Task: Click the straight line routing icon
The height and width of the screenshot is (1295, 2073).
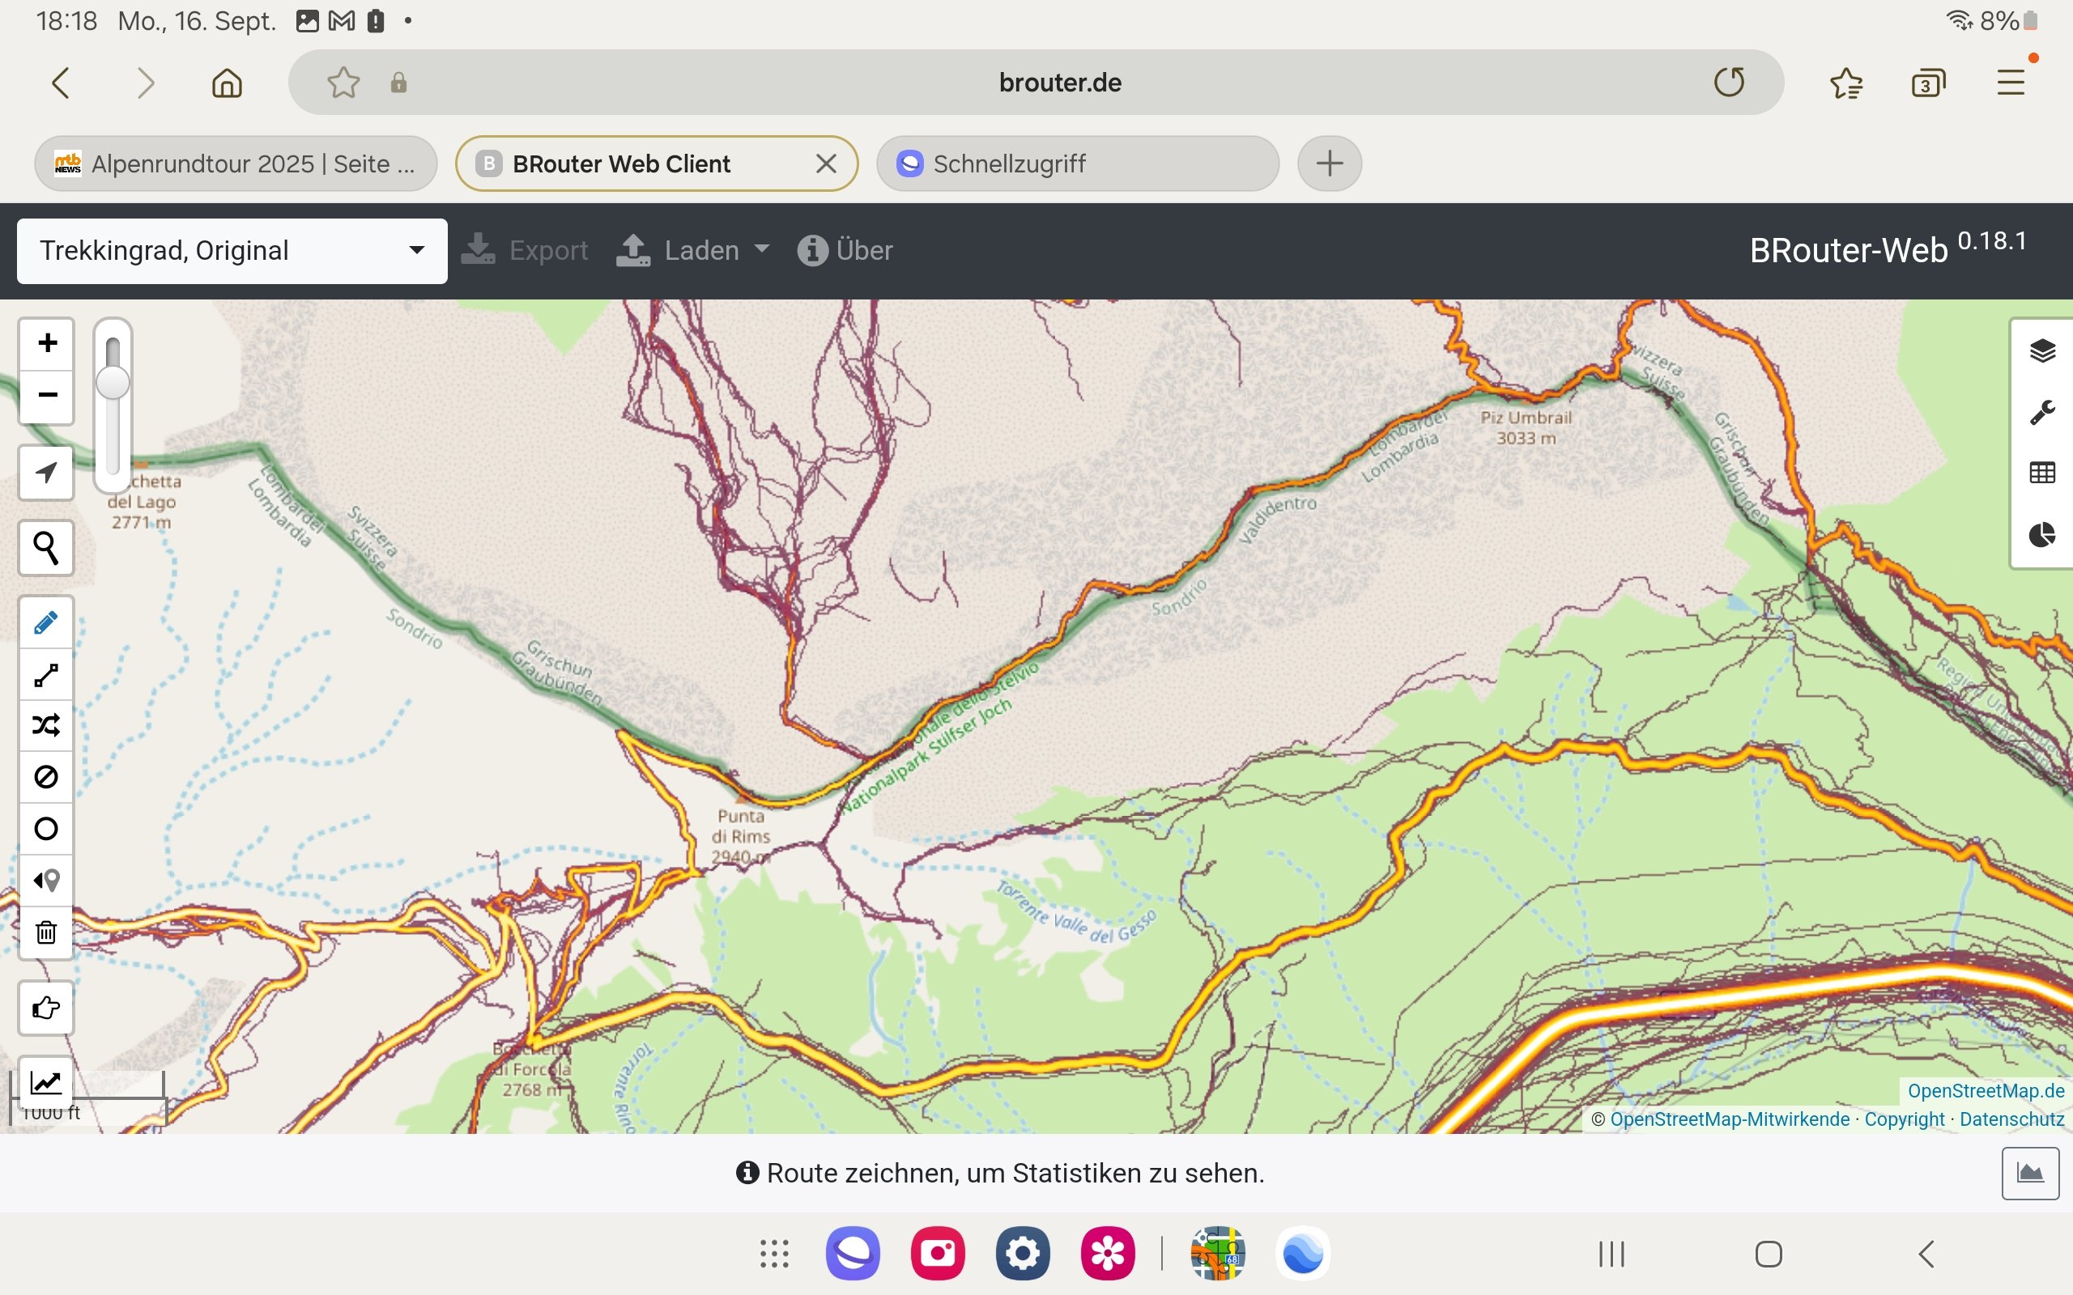Action: coord(46,675)
